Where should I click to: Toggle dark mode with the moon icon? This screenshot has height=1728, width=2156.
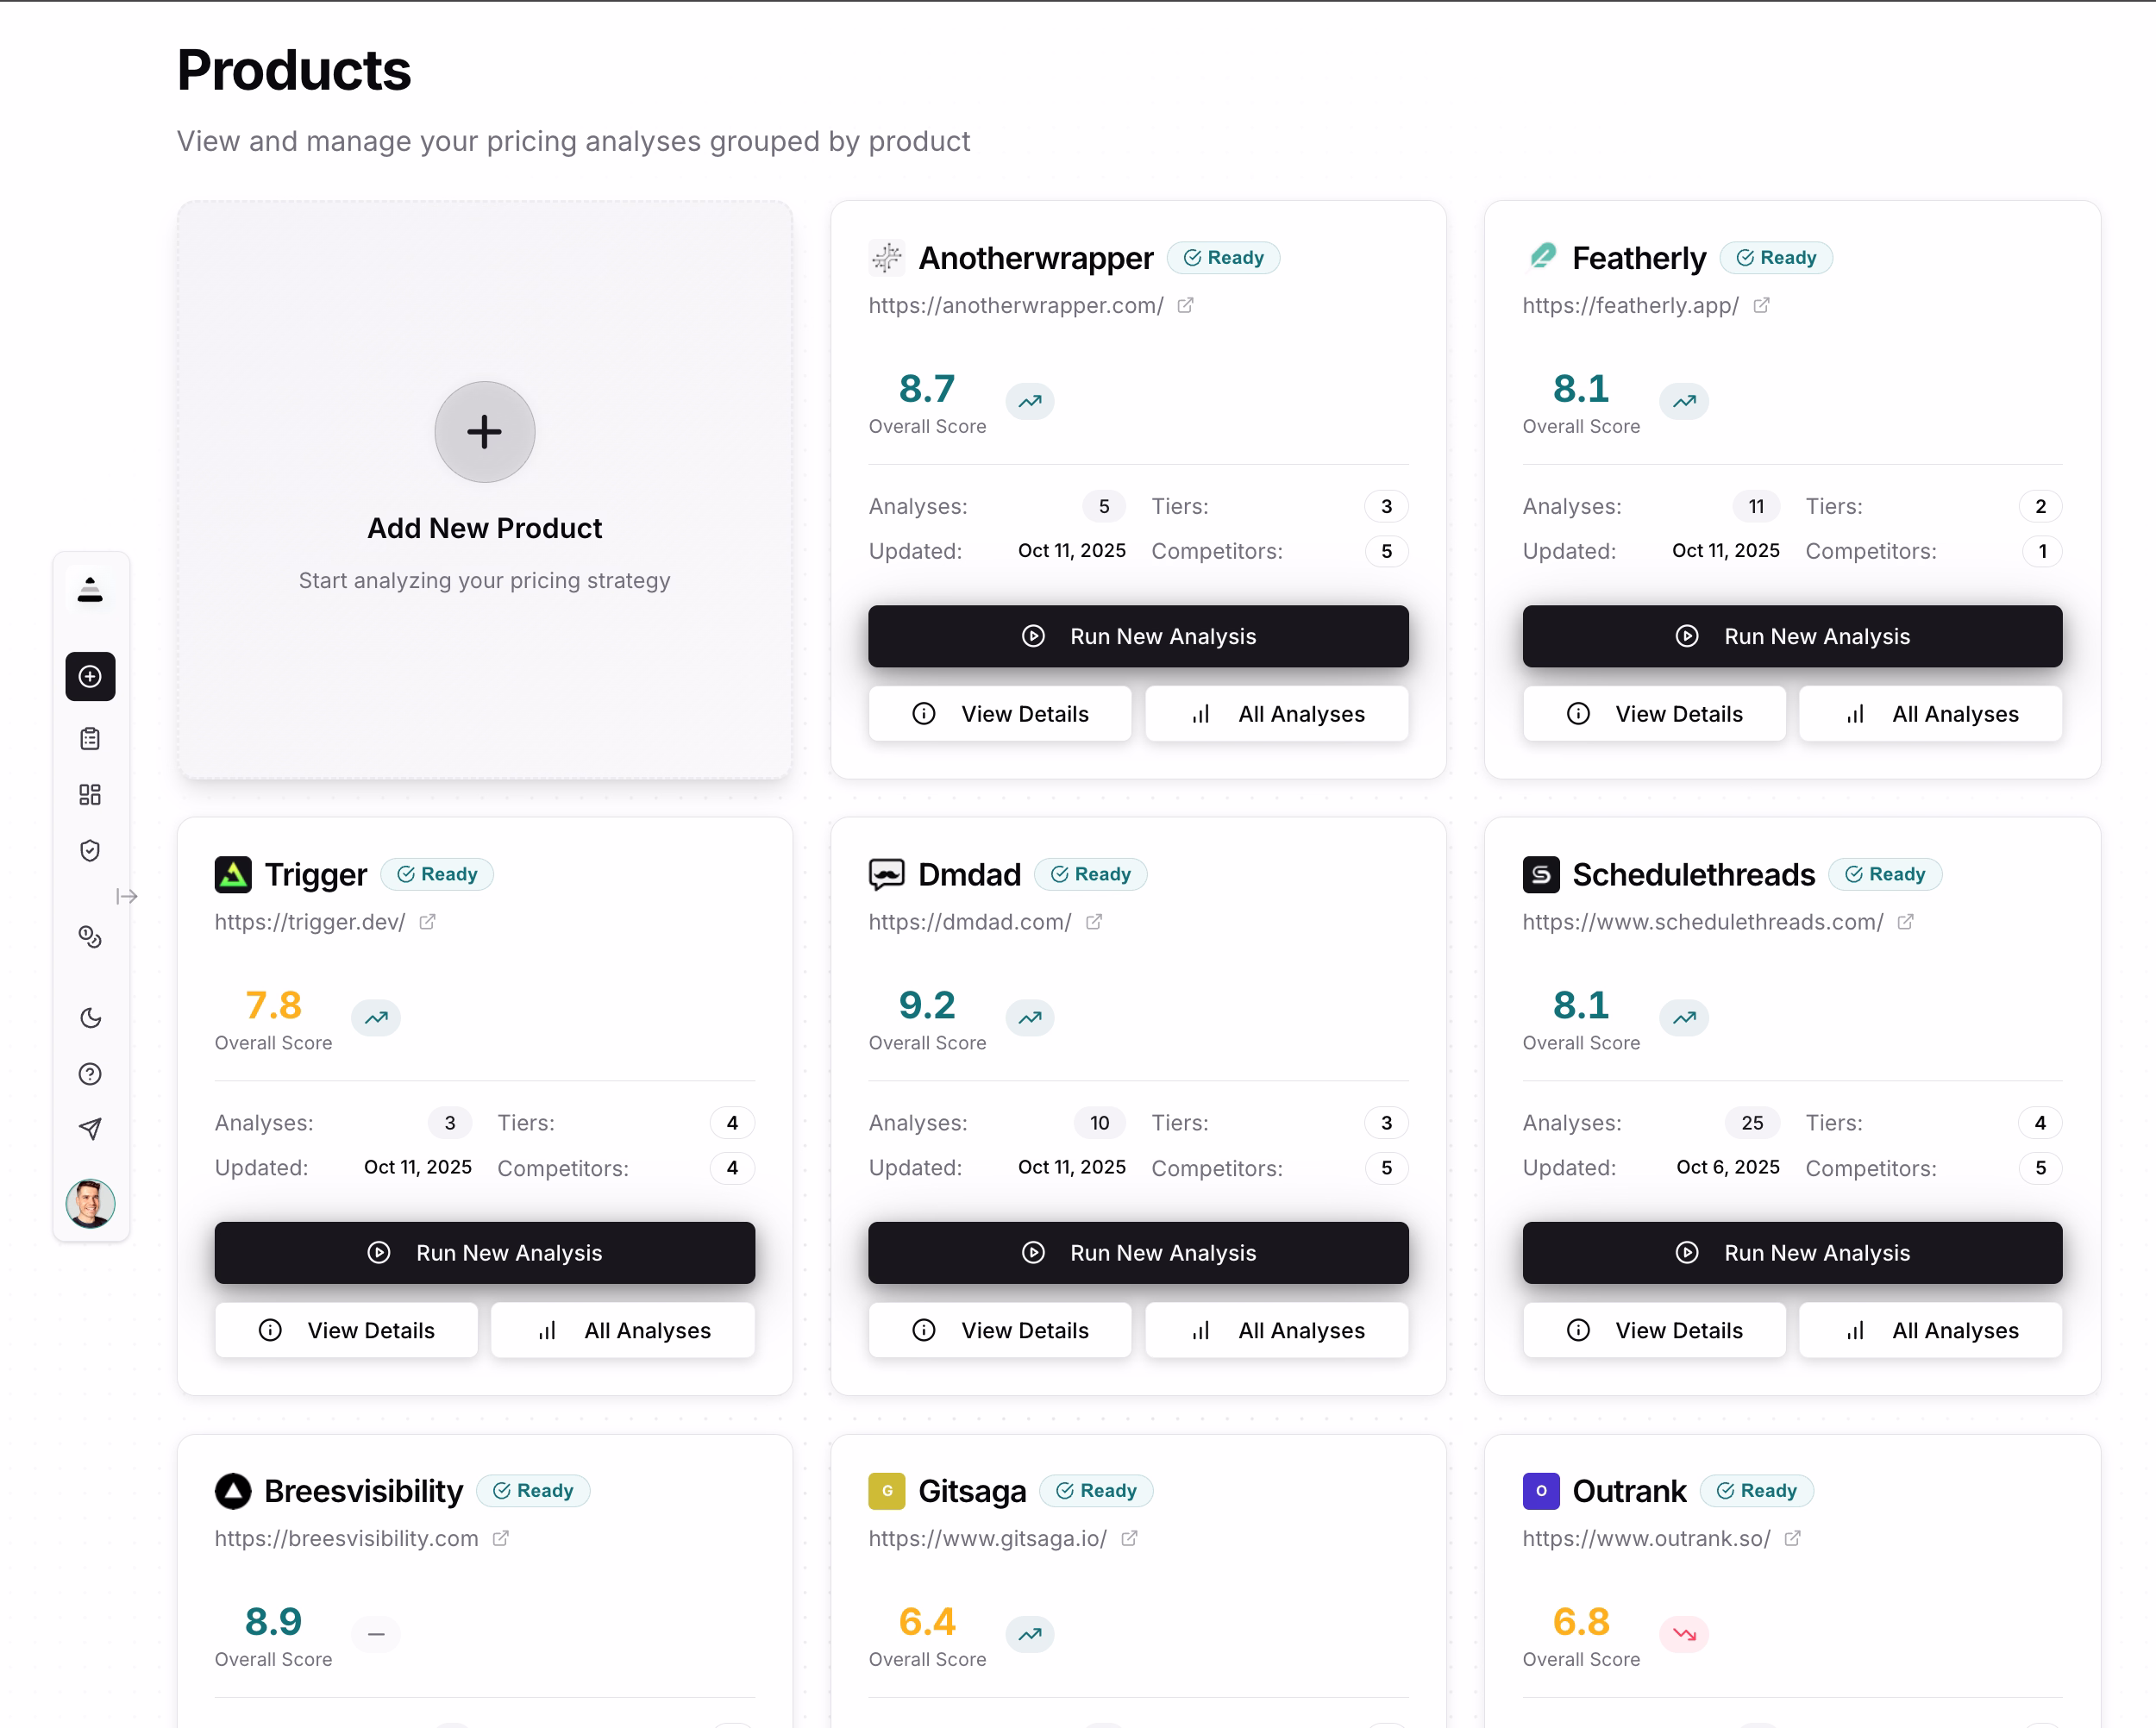(x=90, y=1018)
